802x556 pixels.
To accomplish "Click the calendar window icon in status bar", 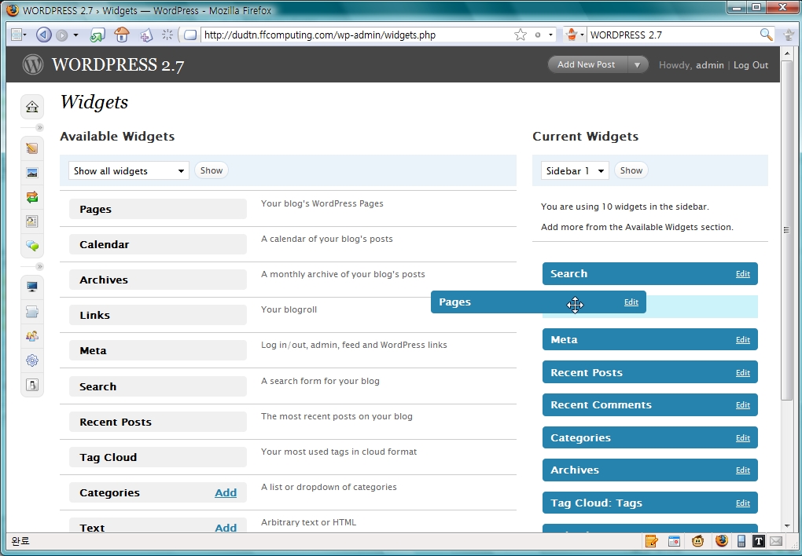I will (x=674, y=540).
